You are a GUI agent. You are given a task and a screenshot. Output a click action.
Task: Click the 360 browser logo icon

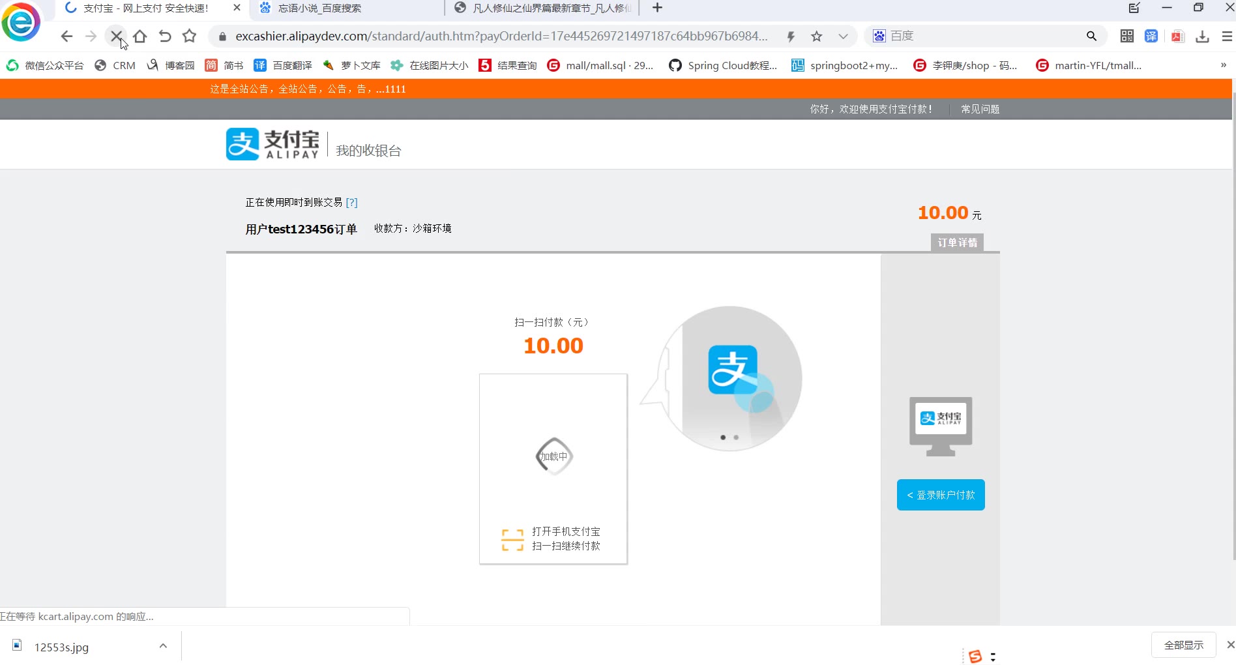tap(21, 22)
